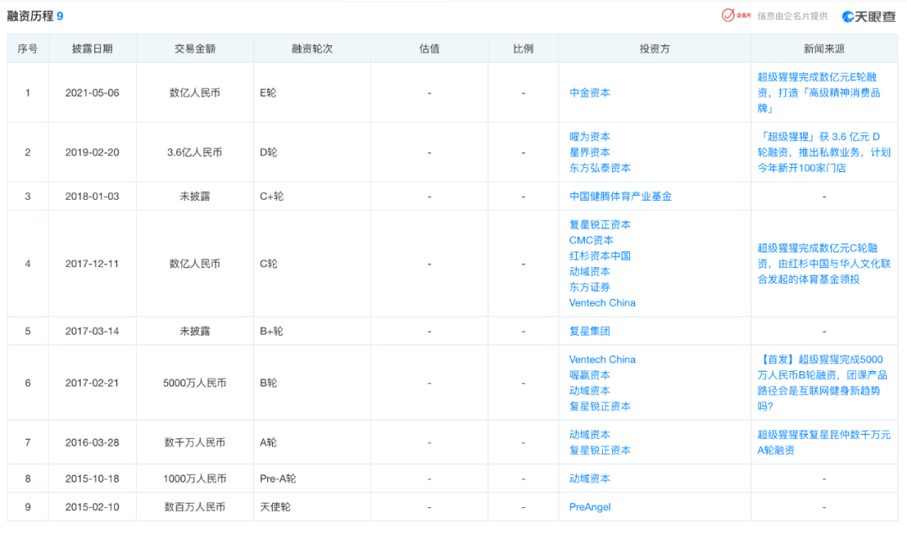
Task: Open investor link PreAngel
Action: pos(590,506)
